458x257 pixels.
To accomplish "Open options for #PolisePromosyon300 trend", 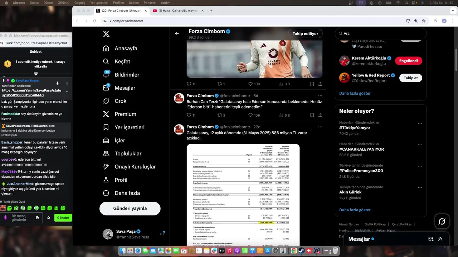I will [420, 166].
